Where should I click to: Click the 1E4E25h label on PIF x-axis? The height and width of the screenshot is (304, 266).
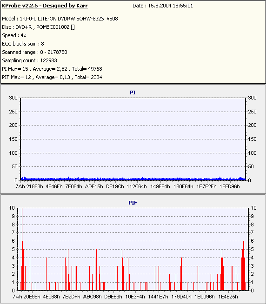(x=228, y=297)
